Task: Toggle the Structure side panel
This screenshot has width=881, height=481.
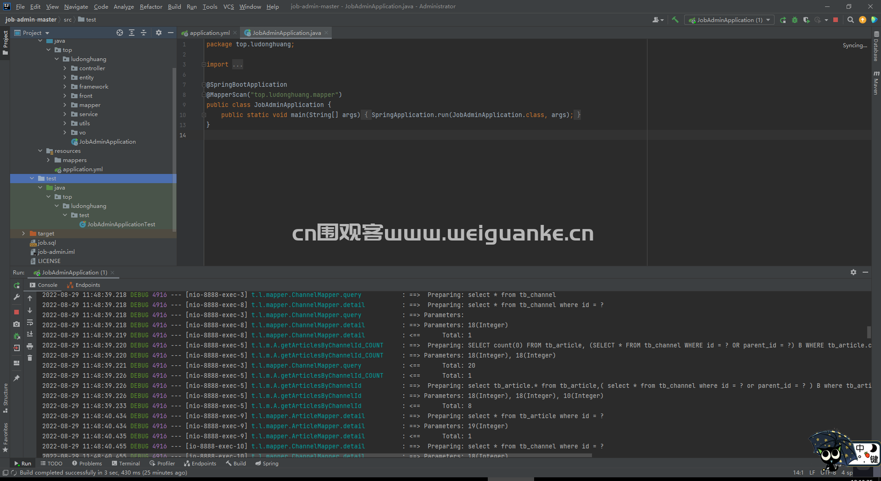Action: pyautogui.click(x=5, y=397)
